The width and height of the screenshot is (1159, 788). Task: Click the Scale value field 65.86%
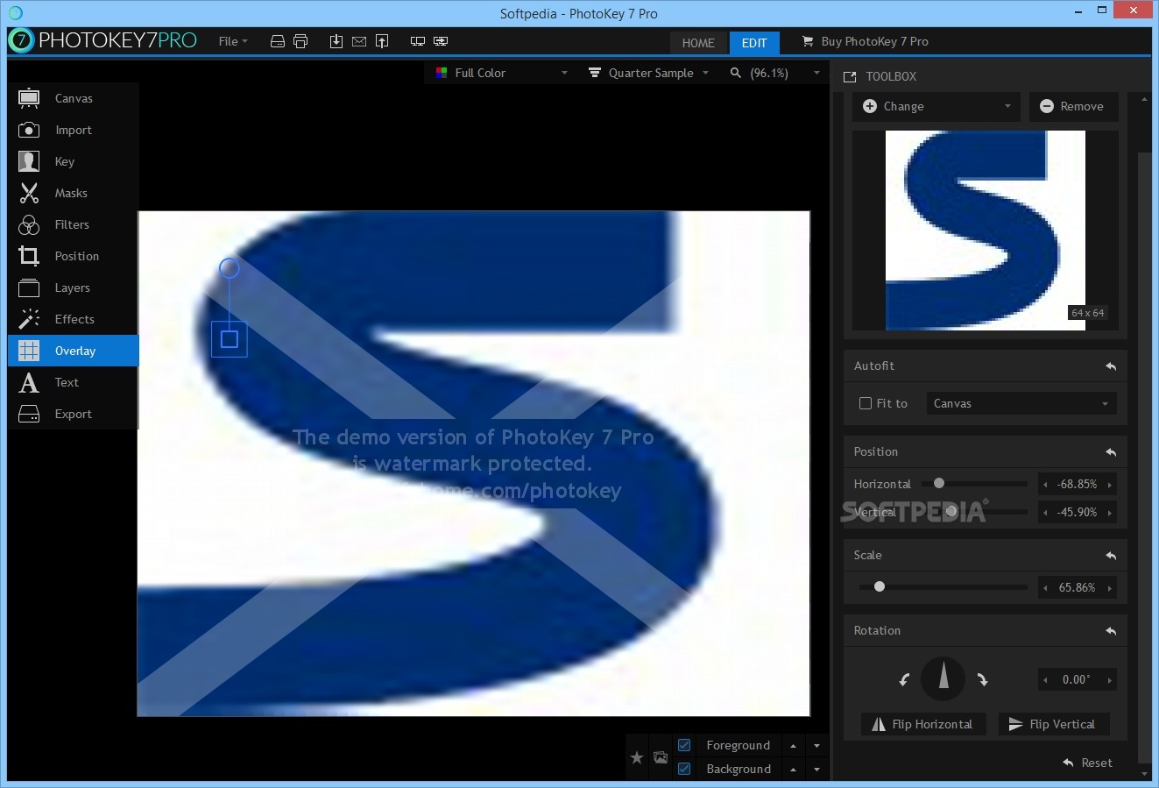click(x=1077, y=587)
